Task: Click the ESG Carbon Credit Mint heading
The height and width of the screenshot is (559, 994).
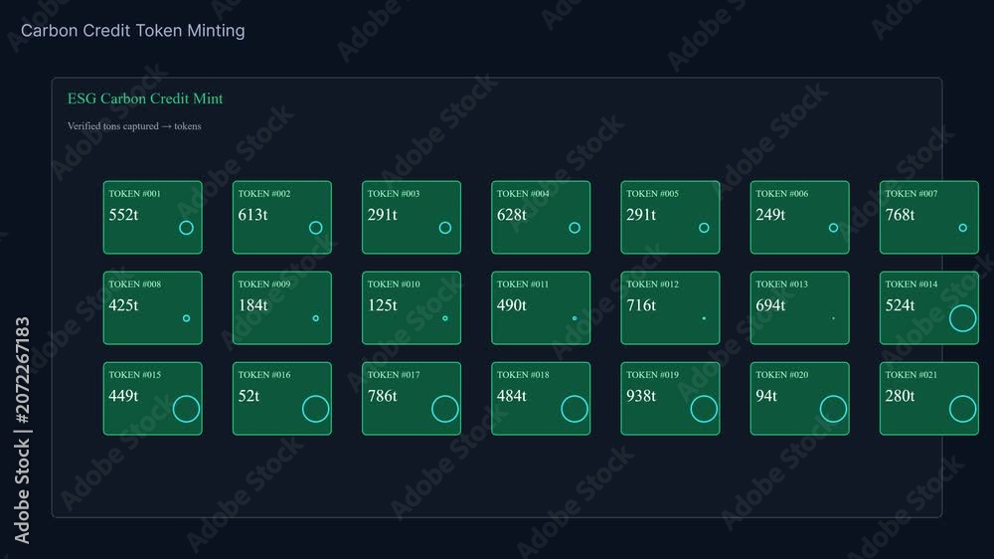Action: (x=145, y=99)
